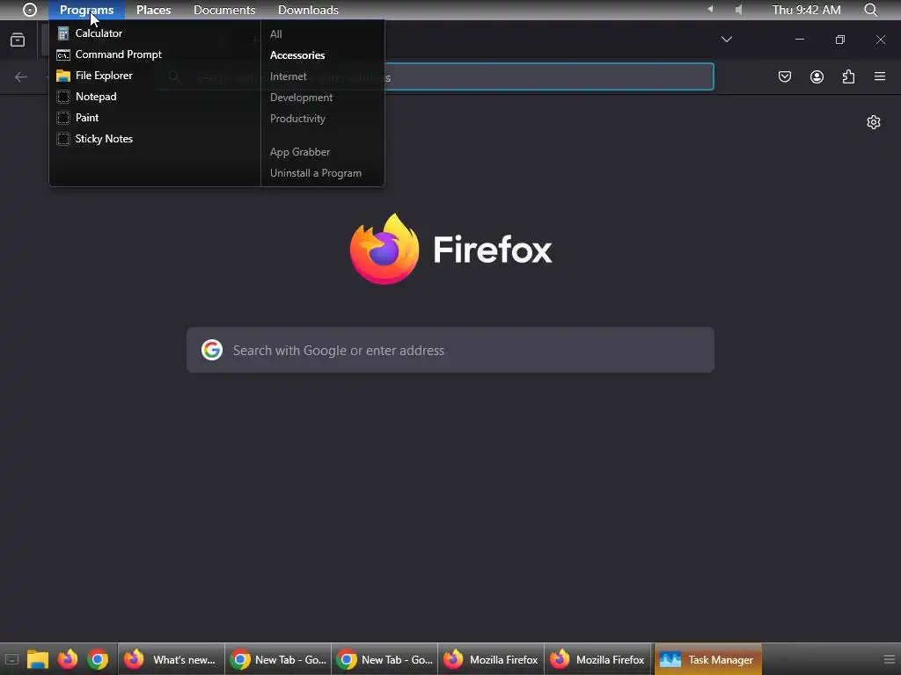Open the Pocket save icon
Screen dimensions: 901x675
coord(784,77)
